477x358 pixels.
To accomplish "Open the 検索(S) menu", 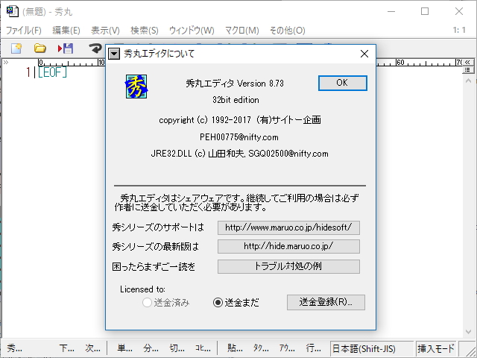I will click(x=145, y=31).
